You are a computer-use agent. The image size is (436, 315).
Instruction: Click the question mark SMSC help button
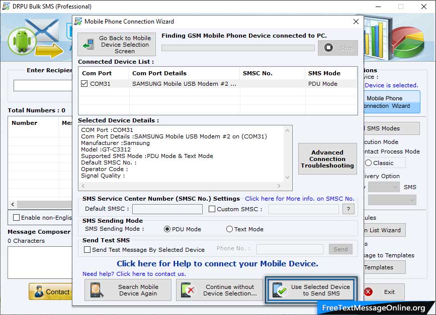[x=348, y=209]
